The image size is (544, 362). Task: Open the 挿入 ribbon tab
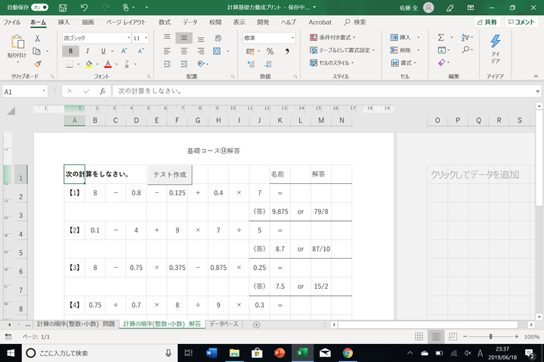coord(63,23)
